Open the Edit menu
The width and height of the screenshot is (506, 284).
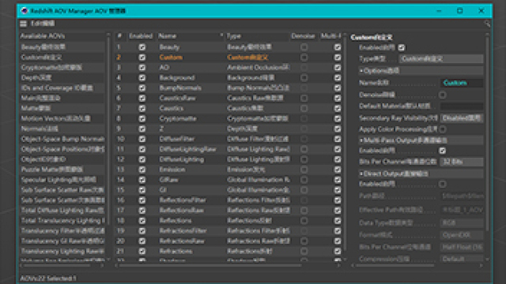click(x=43, y=24)
